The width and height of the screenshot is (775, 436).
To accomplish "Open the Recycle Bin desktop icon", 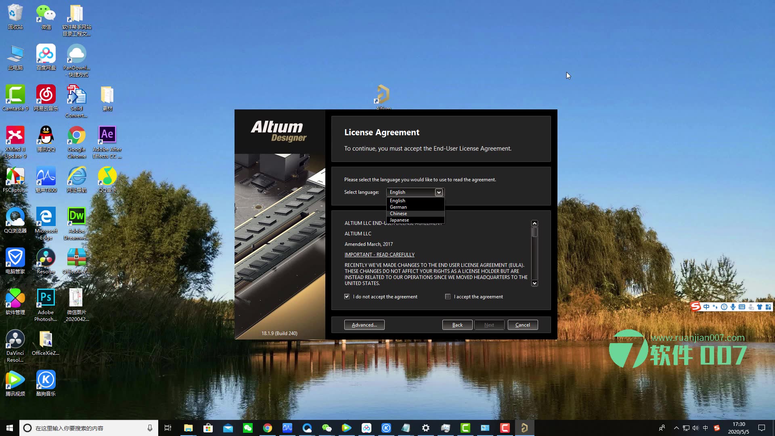I will 15,17.
